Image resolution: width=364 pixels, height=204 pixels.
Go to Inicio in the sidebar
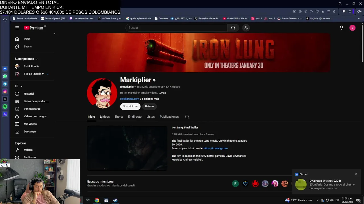(x=32, y=39)
